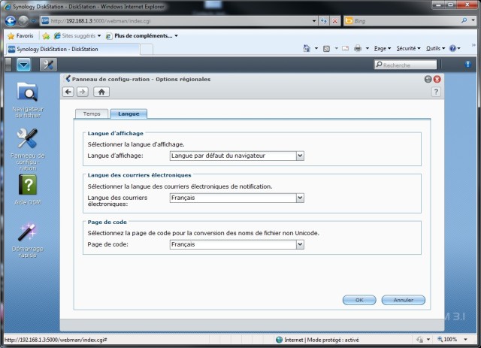Click the OK button

[x=359, y=300]
